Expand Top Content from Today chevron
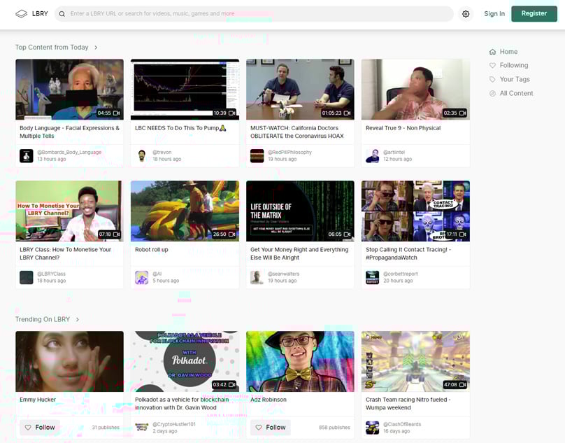 pos(96,48)
